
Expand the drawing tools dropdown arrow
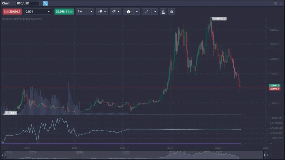tap(155, 12)
